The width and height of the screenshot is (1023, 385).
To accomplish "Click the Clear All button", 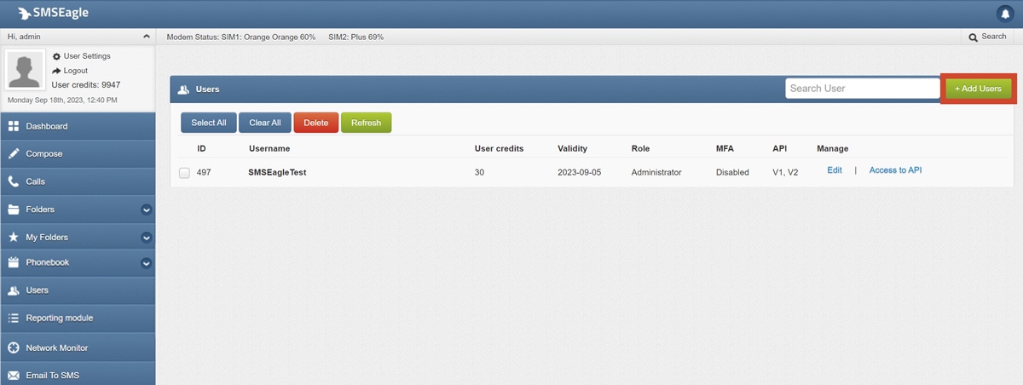I will (265, 123).
